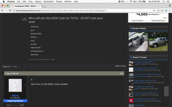Open the View menu
172x107 pixels.
[30, 1]
